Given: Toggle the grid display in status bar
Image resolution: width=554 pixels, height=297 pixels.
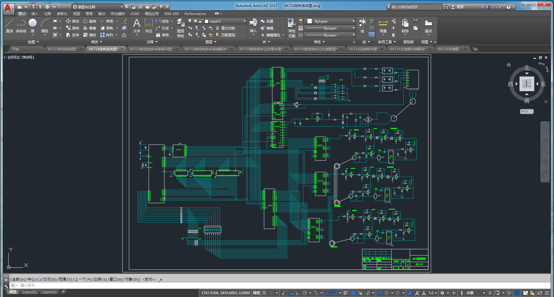Looking at the screenshot, I should point(264,293).
